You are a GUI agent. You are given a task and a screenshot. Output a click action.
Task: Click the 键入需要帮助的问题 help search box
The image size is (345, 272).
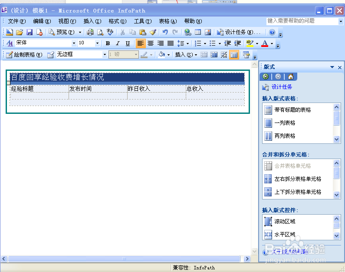pos(302,21)
